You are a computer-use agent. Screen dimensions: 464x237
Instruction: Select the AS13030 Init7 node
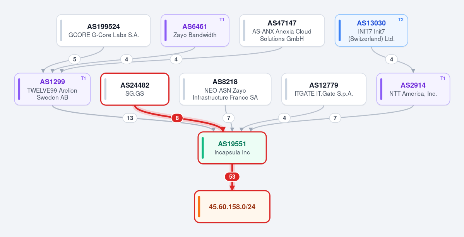pos(372,30)
